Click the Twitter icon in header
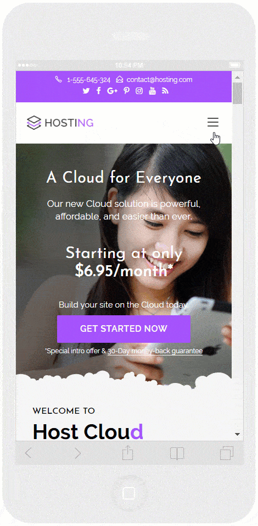The width and height of the screenshot is (258, 526). click(86, 91)
